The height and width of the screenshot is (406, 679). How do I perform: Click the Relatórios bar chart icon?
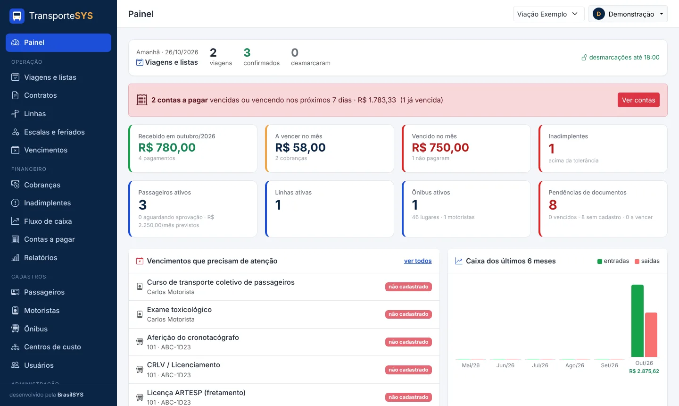(16, 258)
